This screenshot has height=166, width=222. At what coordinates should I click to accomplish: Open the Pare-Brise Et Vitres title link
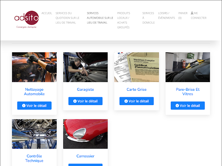point(188,92)
